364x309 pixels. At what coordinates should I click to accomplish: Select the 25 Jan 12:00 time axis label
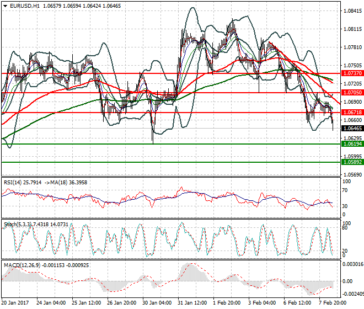[87, 303]
